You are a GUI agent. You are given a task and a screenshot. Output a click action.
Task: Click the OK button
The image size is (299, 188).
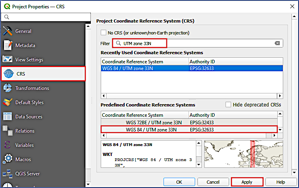coord(179,182)
